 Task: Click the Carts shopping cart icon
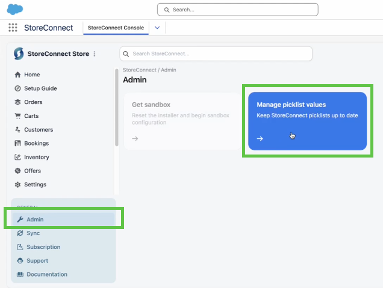[17, 116]
